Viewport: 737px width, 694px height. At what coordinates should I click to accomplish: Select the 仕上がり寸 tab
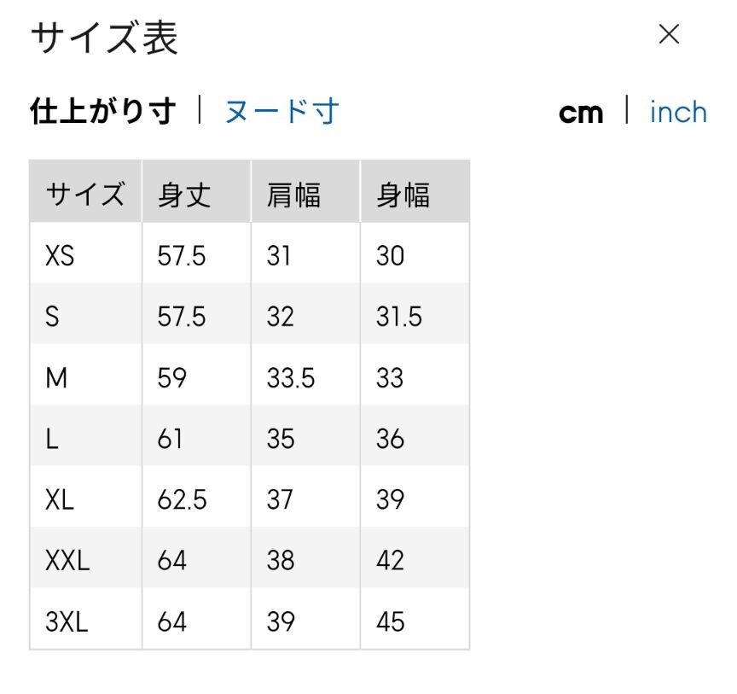tap(103, 112)
